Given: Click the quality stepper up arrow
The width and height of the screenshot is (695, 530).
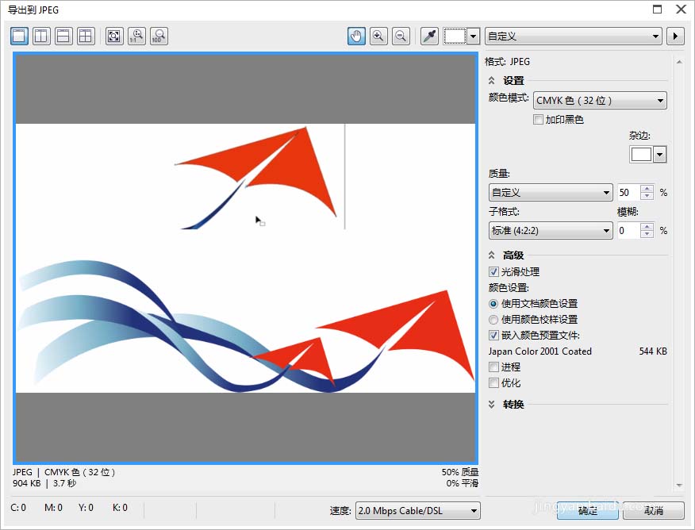Looking at the screenshot, I should coord(647,188).
